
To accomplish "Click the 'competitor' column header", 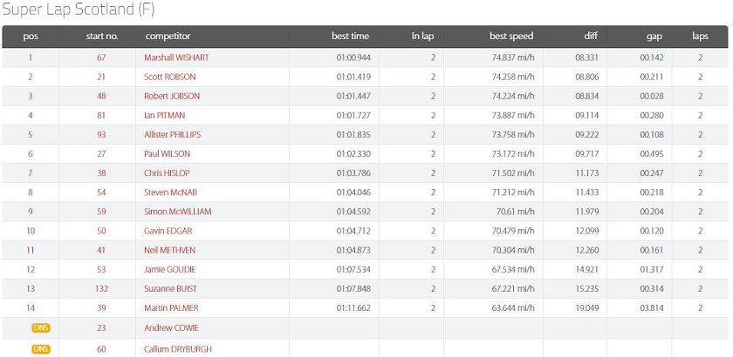I will tap(168, 37).
